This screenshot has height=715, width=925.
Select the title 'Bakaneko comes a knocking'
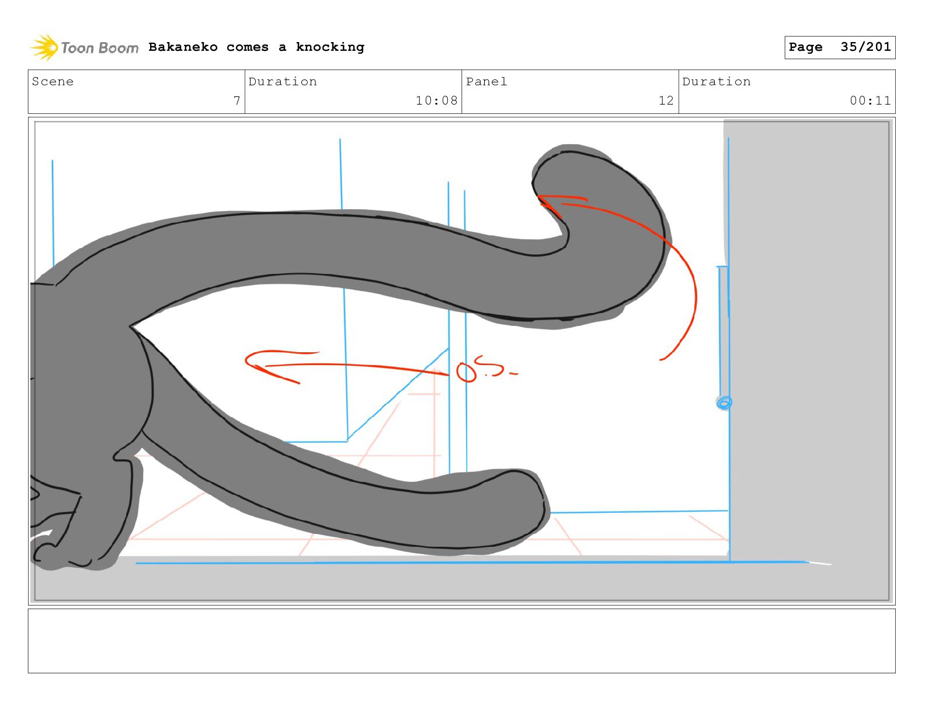coord(256,47)
